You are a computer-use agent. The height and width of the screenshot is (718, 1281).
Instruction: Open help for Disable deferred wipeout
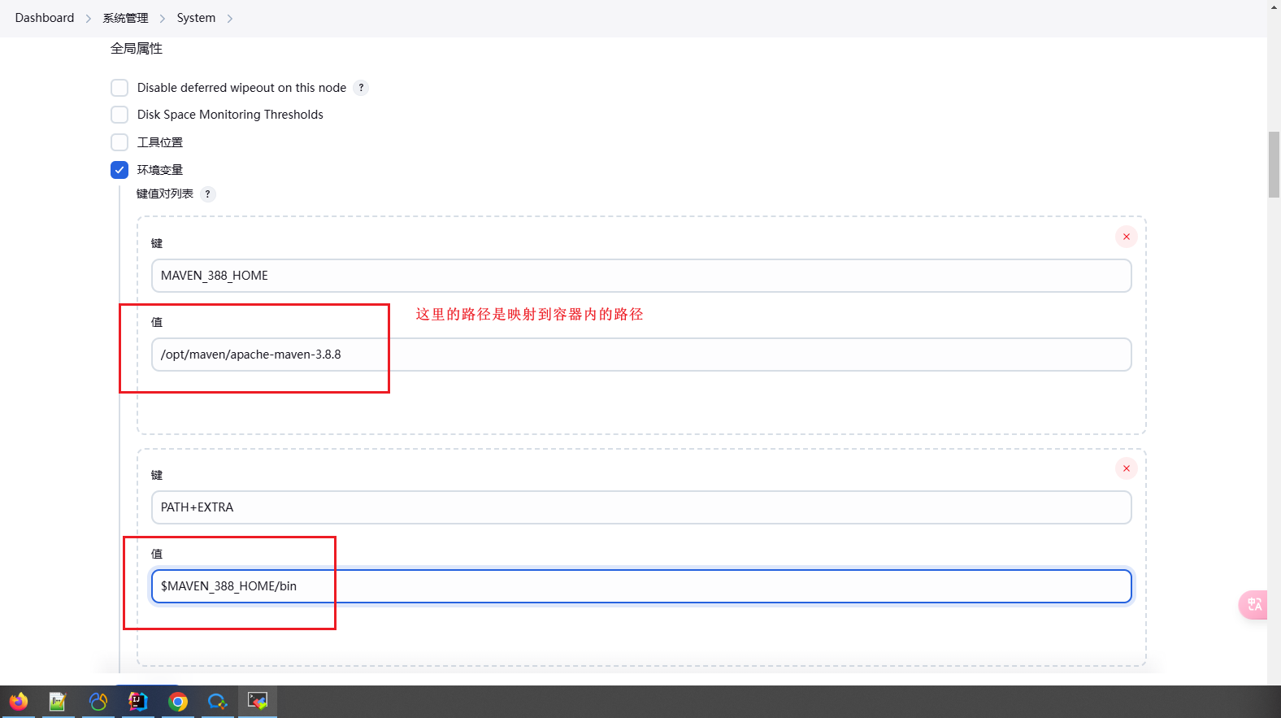361,88
